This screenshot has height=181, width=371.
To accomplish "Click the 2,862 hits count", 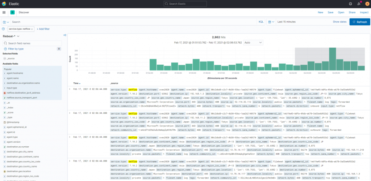I will (219, 37).
